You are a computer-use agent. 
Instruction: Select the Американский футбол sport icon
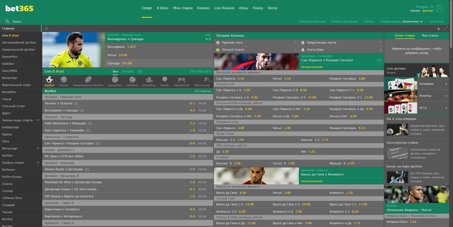(88, 80)
